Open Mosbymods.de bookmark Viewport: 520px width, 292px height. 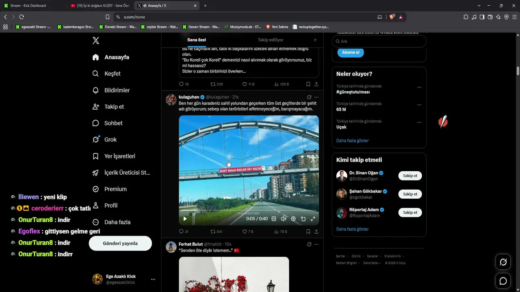point(243,27)
